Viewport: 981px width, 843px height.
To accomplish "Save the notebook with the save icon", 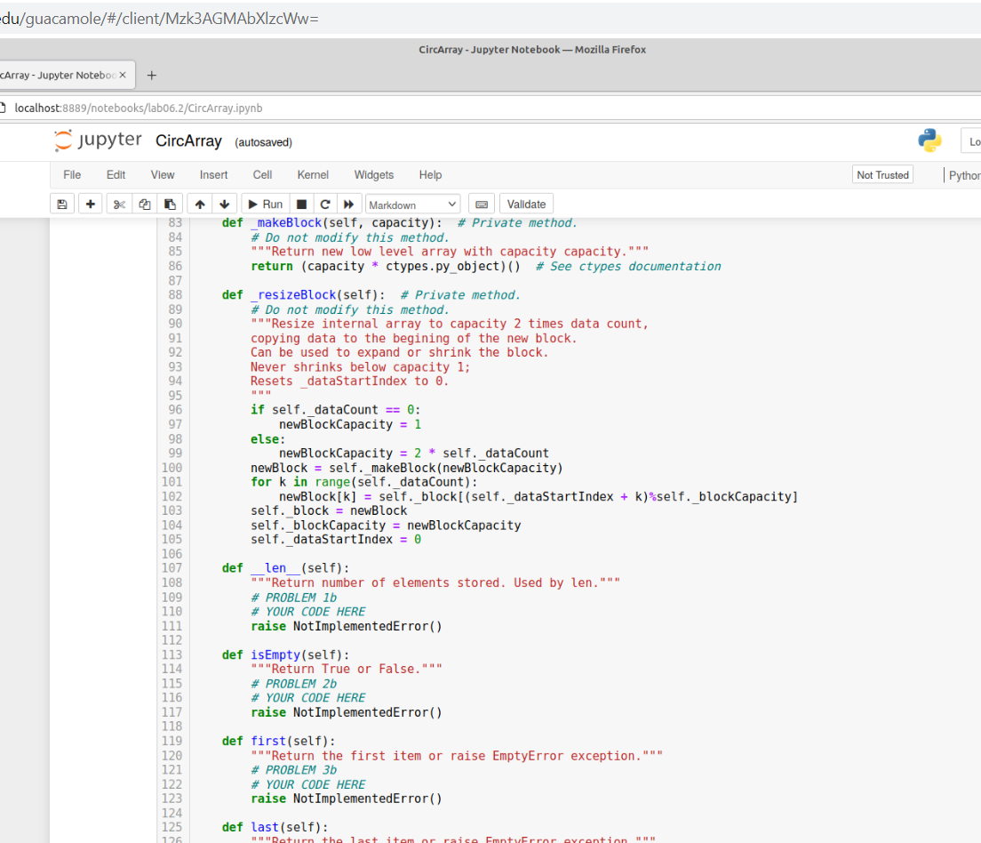I will click(x=61, y=204).
